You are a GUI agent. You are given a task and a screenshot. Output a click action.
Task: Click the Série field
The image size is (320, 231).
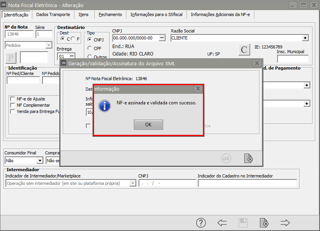click(x=44, y=34)
